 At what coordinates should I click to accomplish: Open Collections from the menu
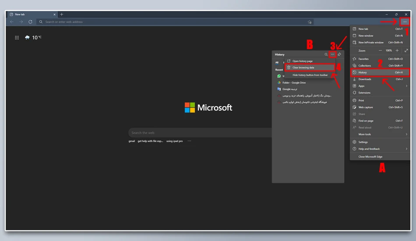click(x=380, y=66)
